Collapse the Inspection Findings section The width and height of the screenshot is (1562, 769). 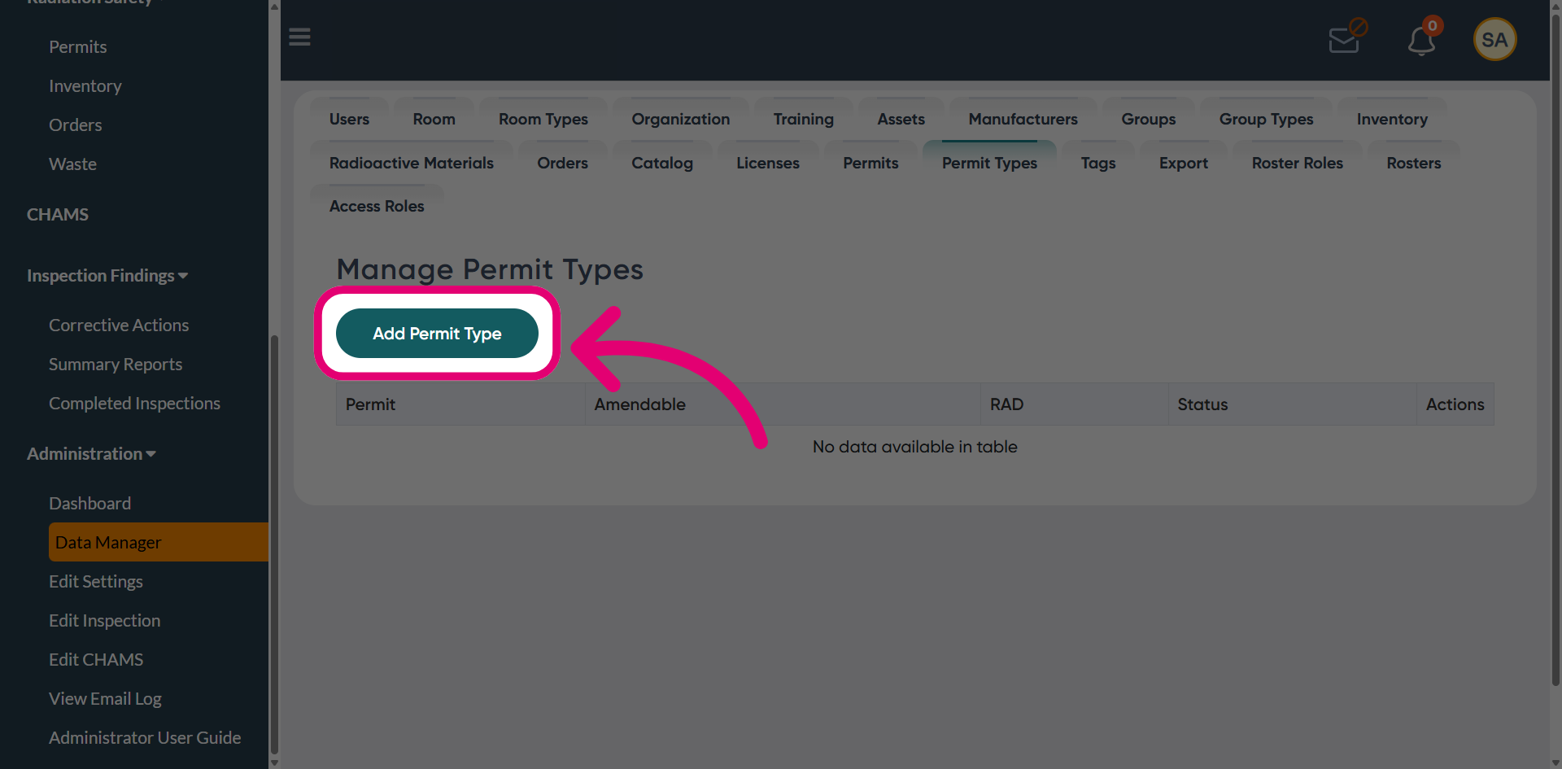pos(107,276)
